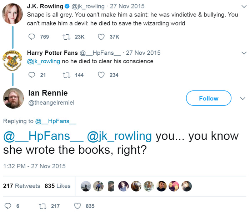Reply to J.K. Rowling's tweet
The height and width of the screenshot is (213, 250).
tap(32, 36)
